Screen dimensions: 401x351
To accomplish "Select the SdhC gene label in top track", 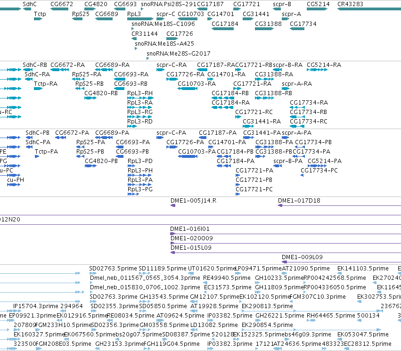I will 30,4.
